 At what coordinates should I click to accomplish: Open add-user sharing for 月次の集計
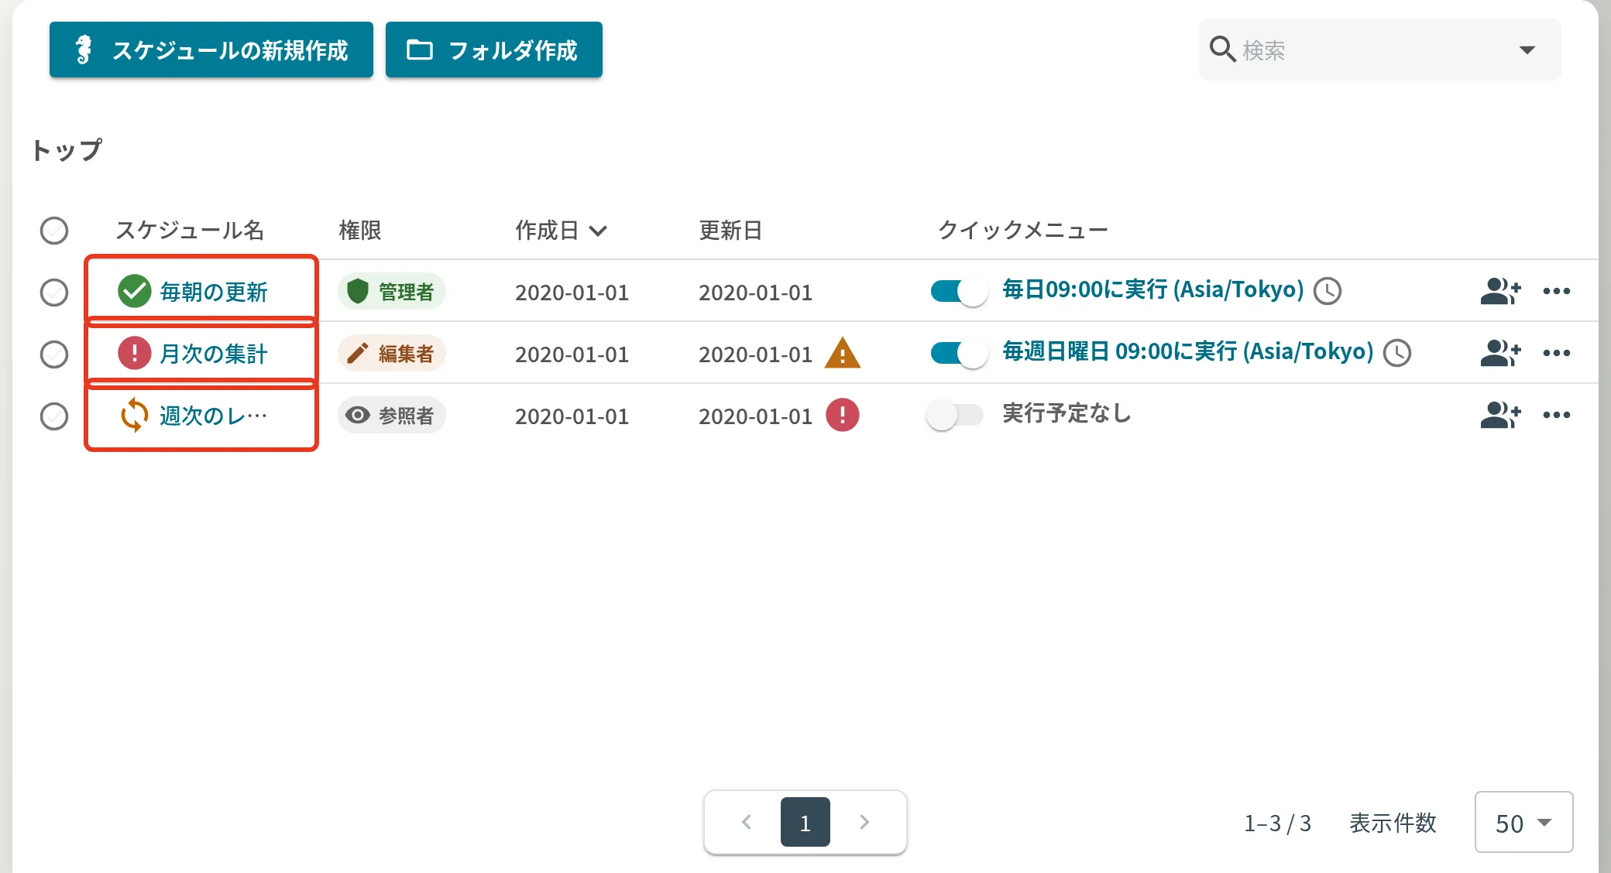[x=1500, y=353]
